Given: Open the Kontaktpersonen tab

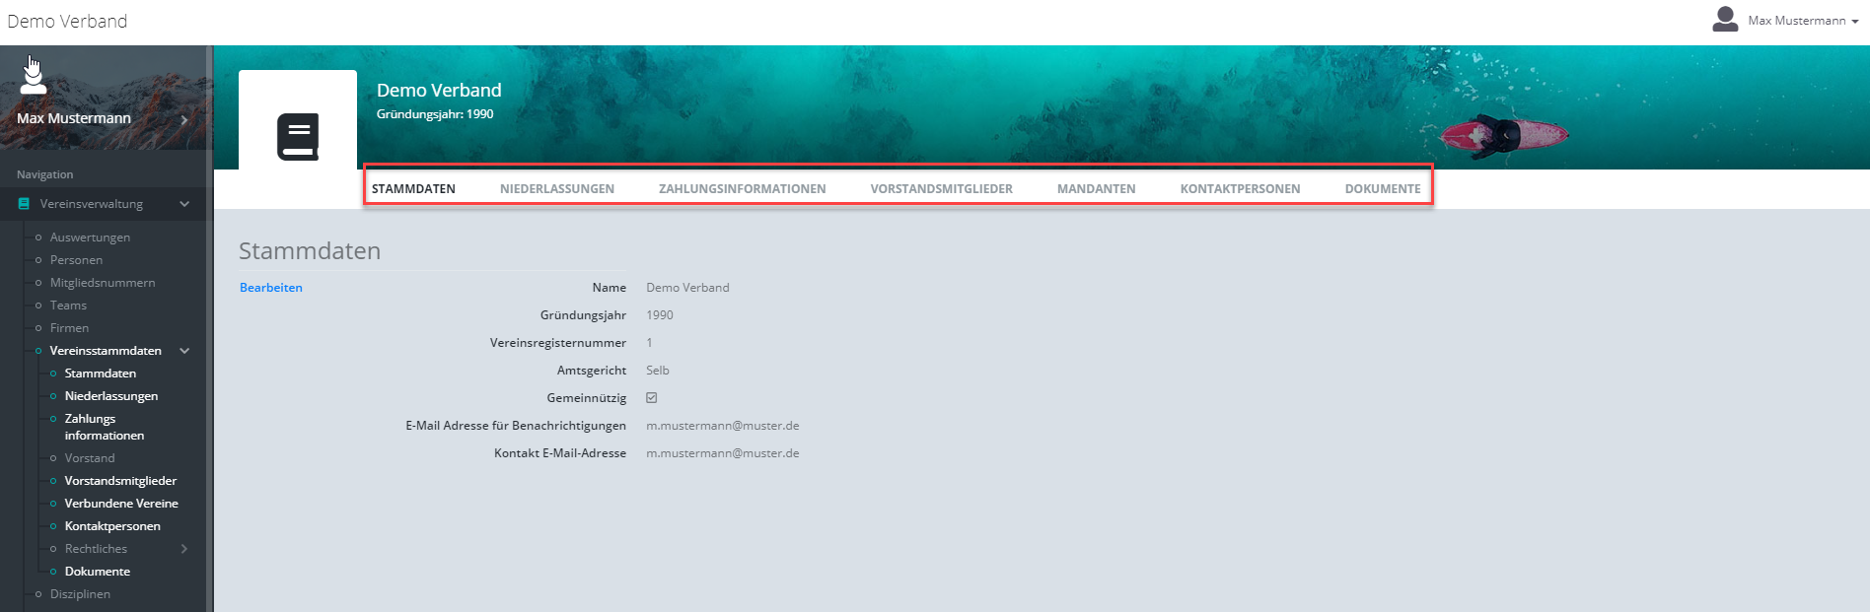Looking at the screenshot, I should 1241,189.
